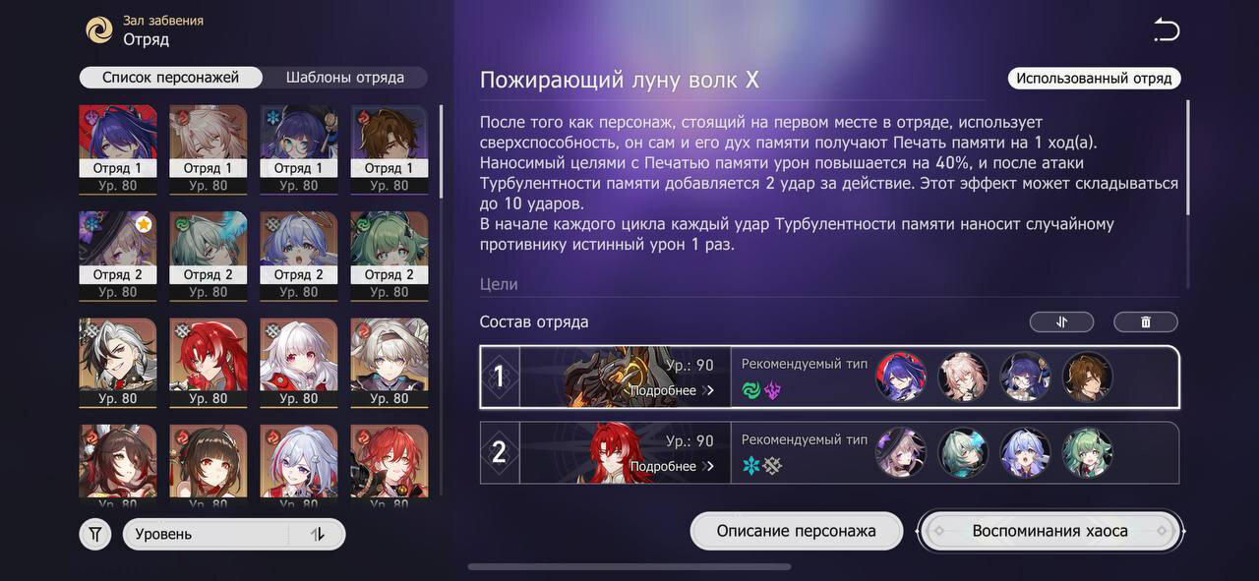Select the wind element icon in team 1
1259x581 pixels.
coord(751,391)
